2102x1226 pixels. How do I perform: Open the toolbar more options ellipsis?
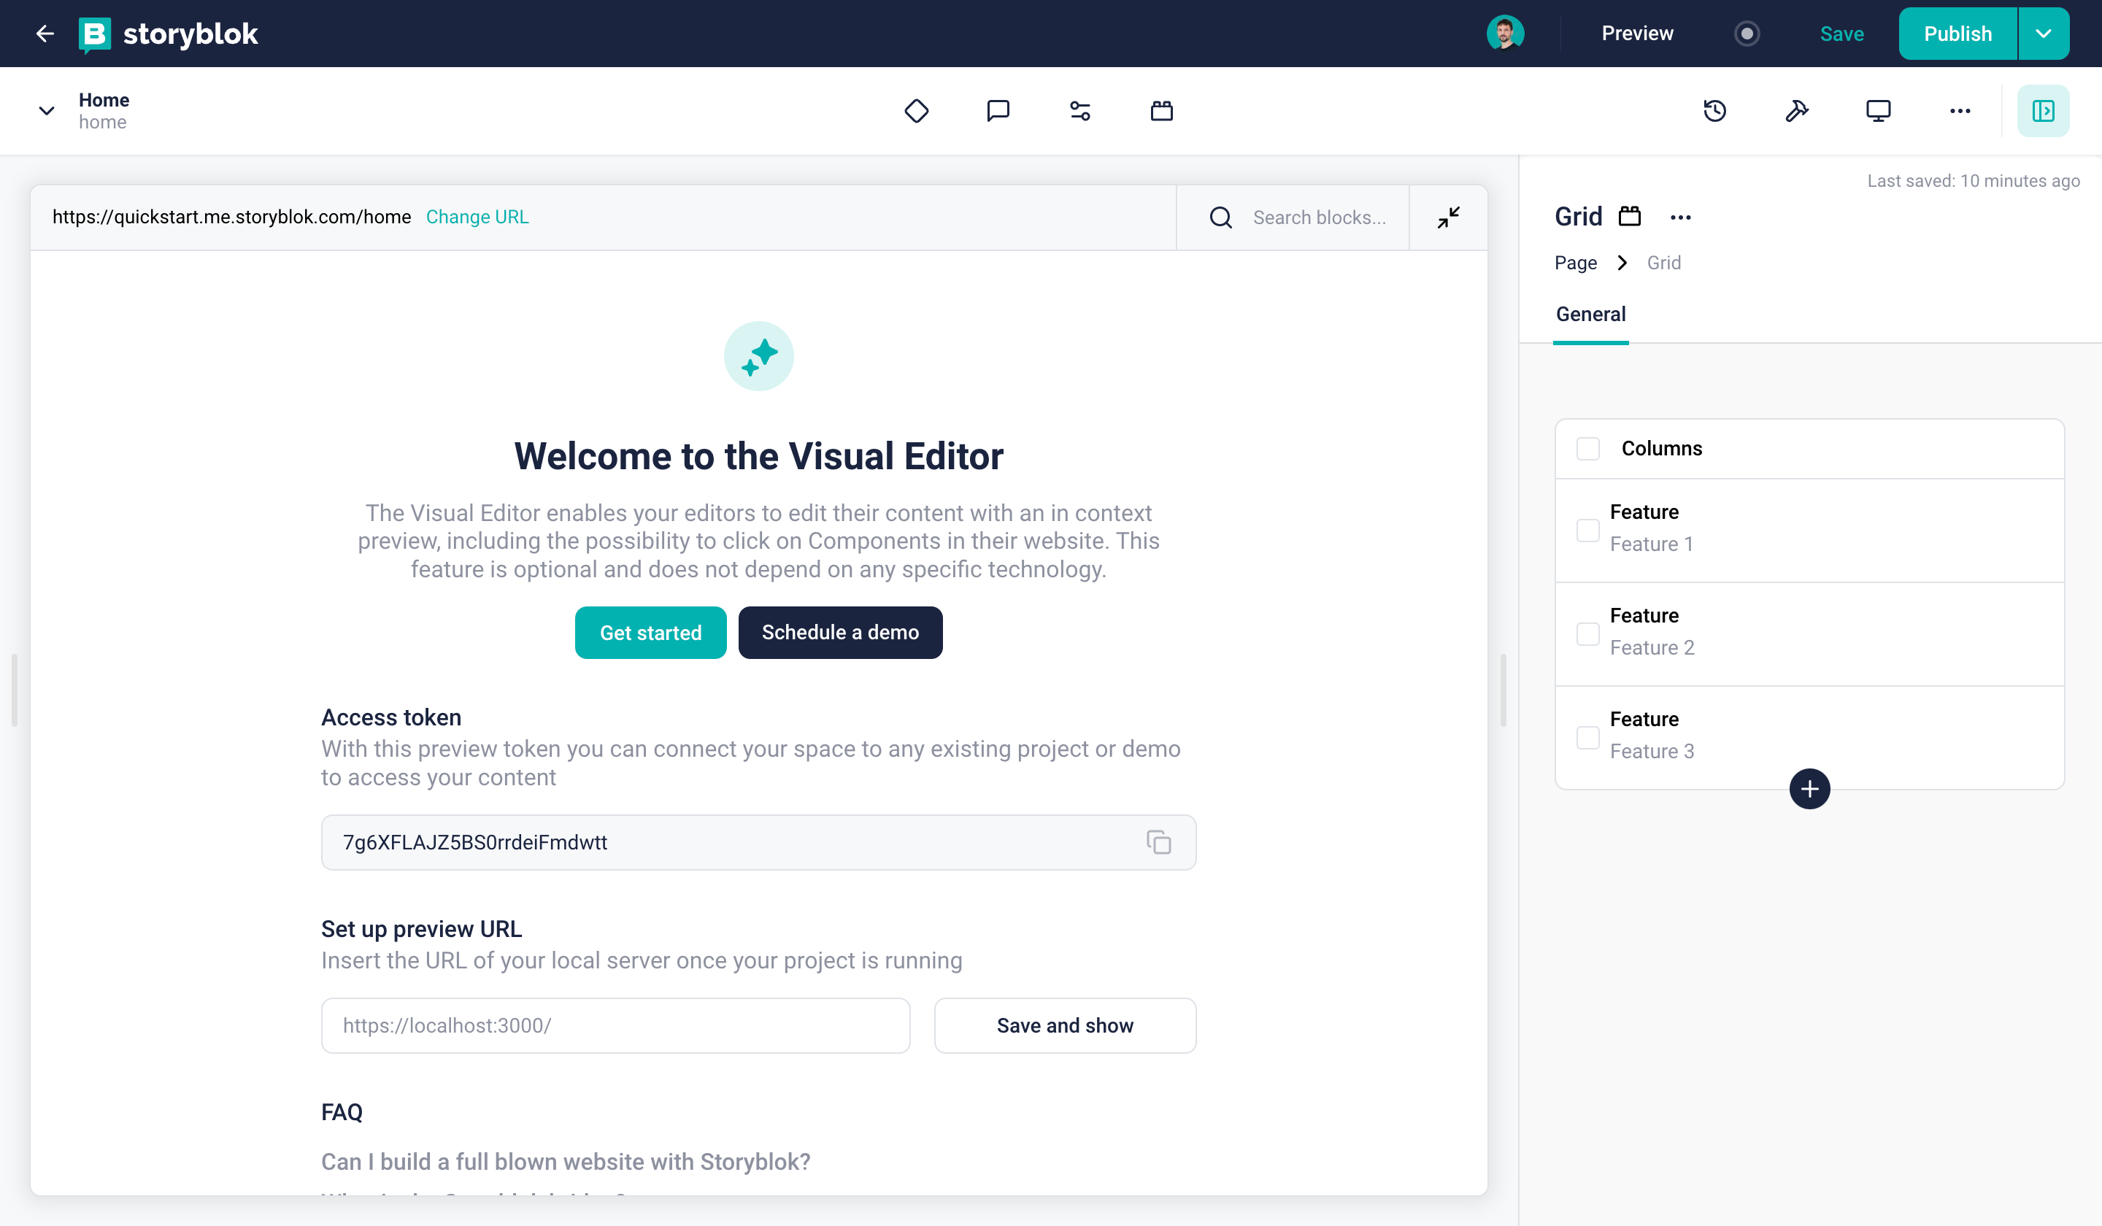click(1960, 111)
